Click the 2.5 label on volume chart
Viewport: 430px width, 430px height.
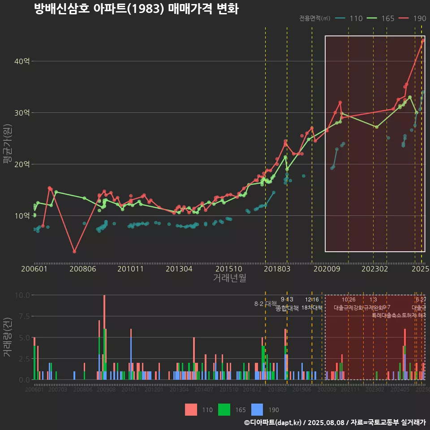click(24, 359)
